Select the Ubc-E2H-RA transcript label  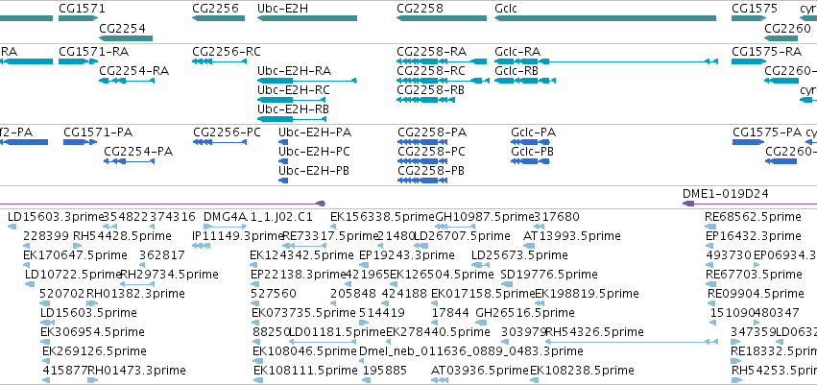tap(295, 71)
